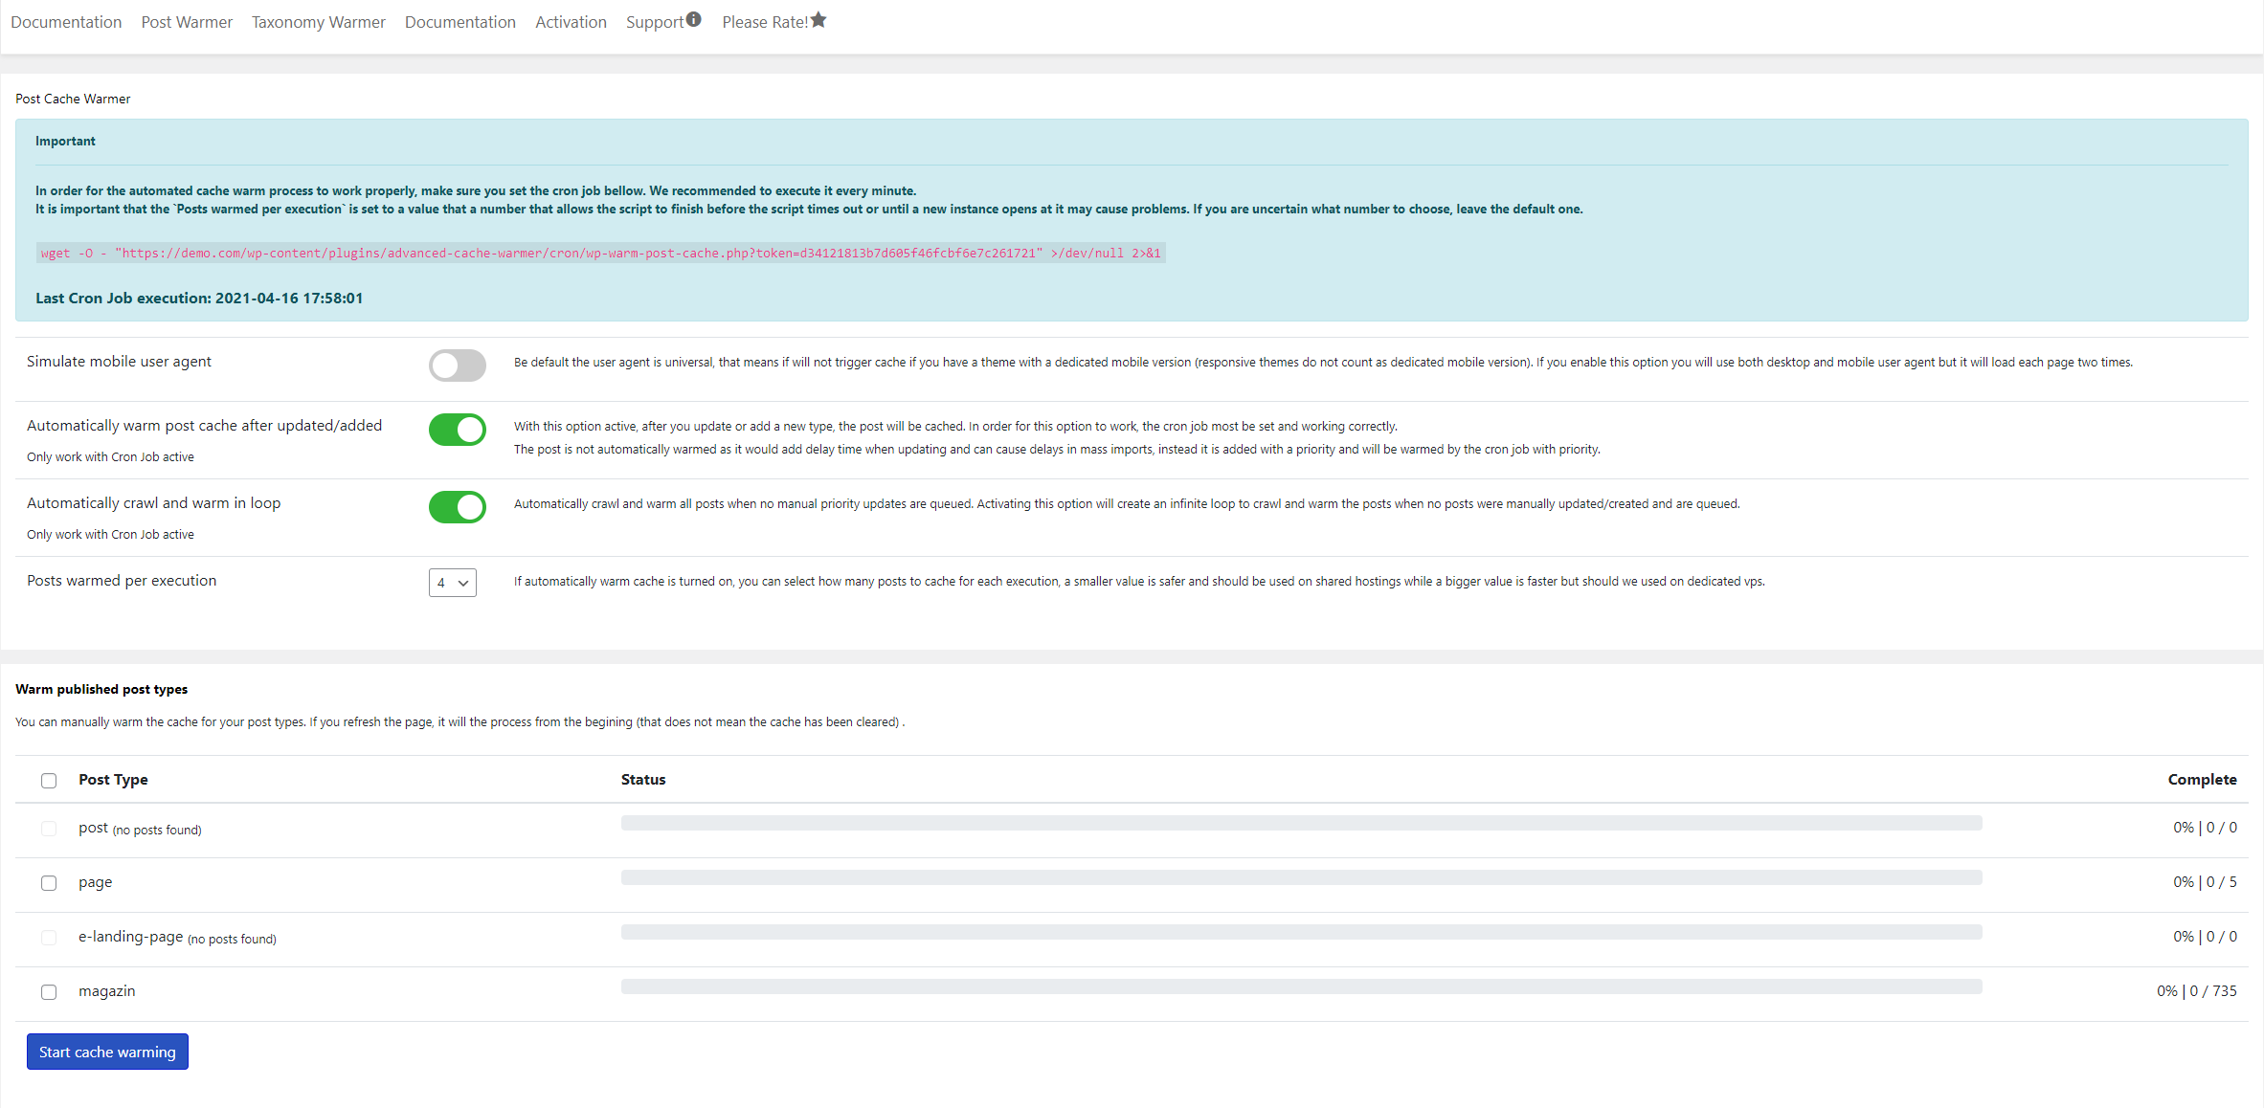Image resolution: width=2264 pixels, height=1108 pixels.
Task: Click the second Documentation menu item
Action: pos(460,22)
